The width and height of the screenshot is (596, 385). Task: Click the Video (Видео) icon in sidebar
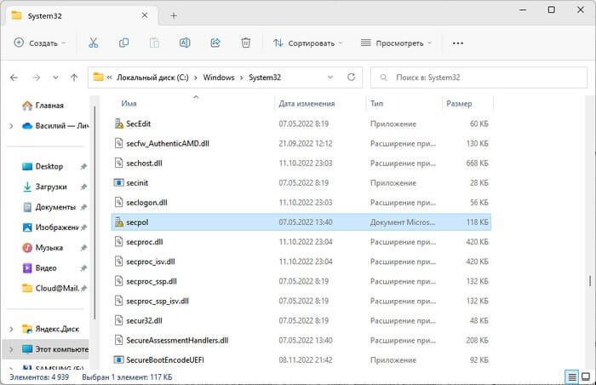pos(27,268)
